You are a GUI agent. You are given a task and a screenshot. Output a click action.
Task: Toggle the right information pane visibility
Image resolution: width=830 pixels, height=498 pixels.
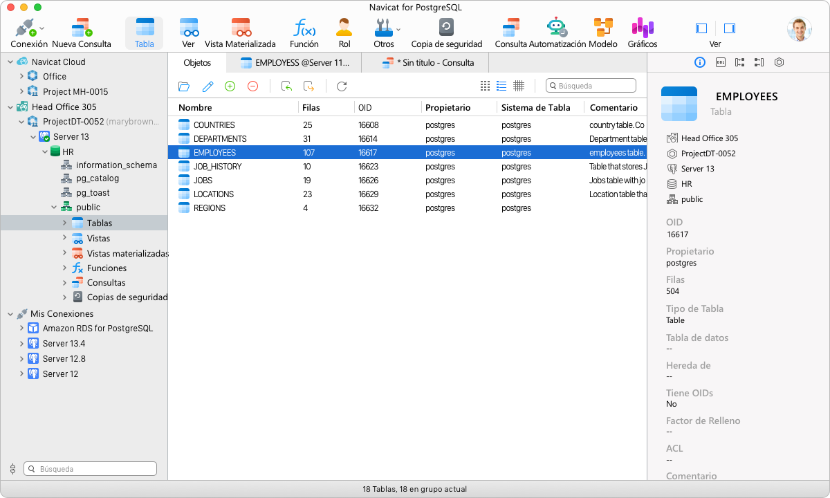pyautogui.click(x=729, y=28)
